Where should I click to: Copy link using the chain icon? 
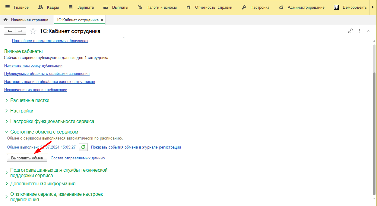[350, 31]
